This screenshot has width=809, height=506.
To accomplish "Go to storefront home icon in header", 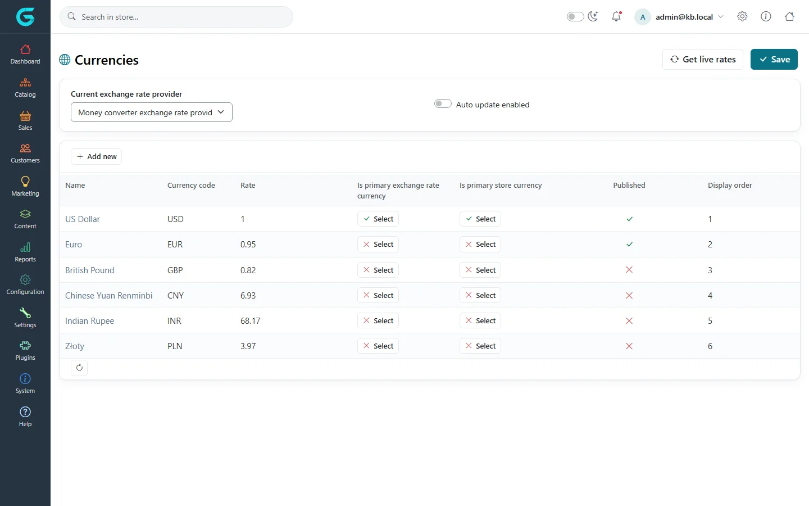I will pos(789,17).
